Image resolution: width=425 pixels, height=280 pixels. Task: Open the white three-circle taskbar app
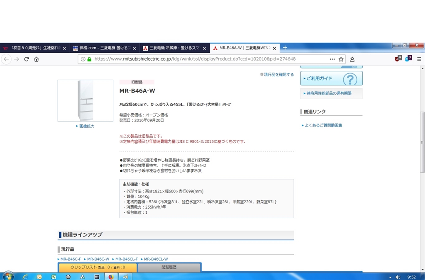tap(83, 277)
